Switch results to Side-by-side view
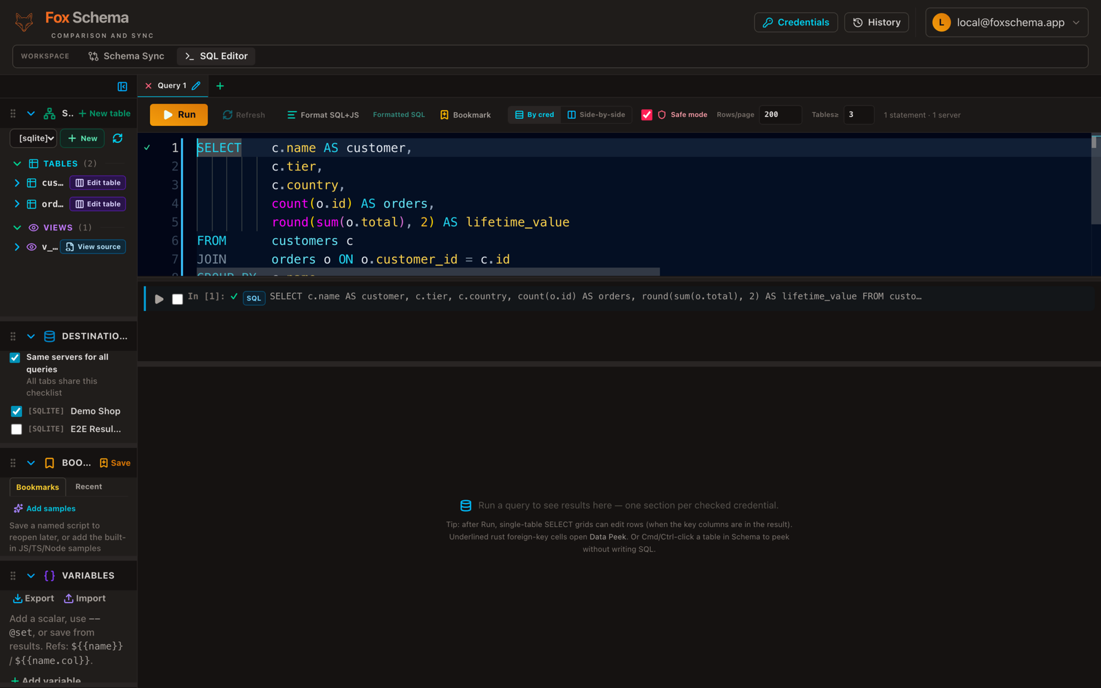This screenshot has width=1101, height=688. click(596, 115)
